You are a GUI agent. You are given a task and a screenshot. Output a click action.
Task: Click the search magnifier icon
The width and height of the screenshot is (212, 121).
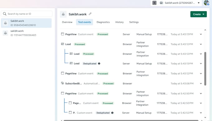click(x=5, y=14)
